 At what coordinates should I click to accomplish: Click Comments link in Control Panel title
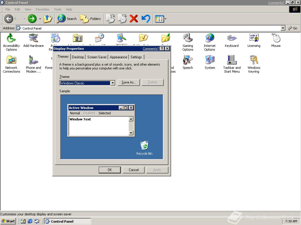pos(276,3)
